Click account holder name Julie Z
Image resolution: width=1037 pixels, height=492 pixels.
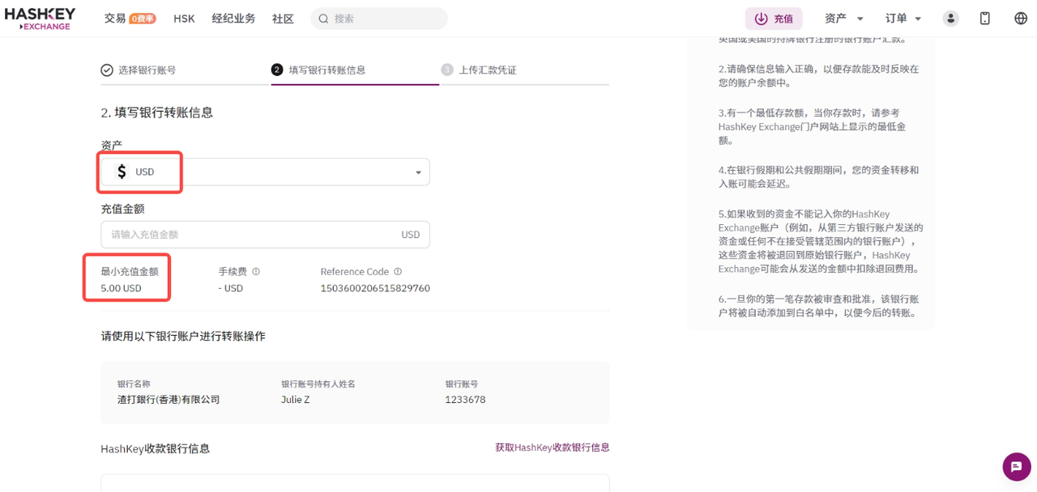click(295, 400)
